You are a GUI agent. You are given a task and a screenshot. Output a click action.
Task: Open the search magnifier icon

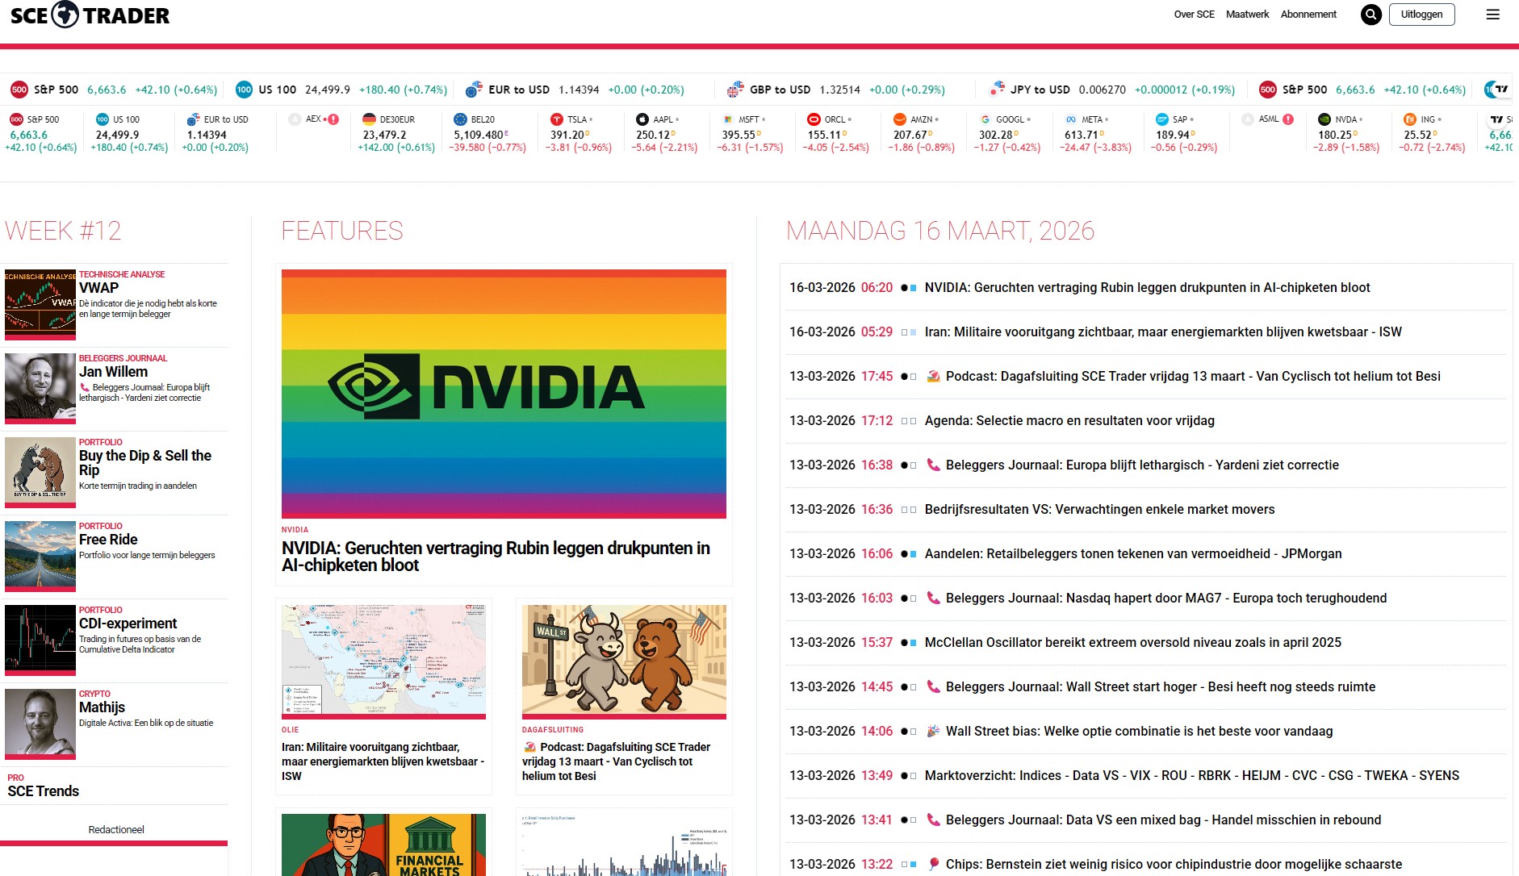pyautogui.click(x=1371, y=15)
